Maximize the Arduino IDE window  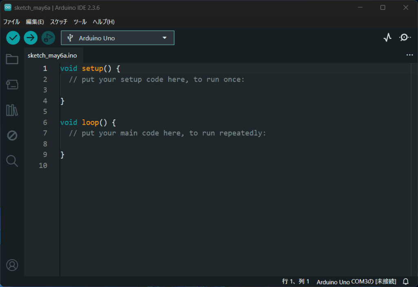[x=383, y=7]
